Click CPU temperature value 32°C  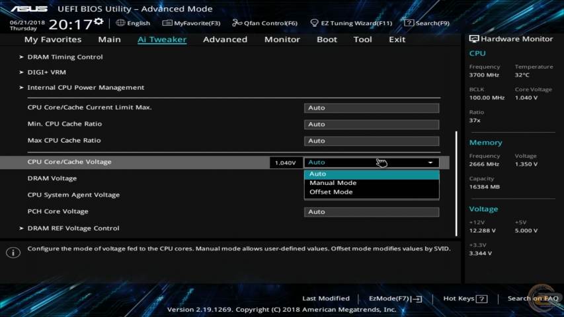click(x=522, y=75)
